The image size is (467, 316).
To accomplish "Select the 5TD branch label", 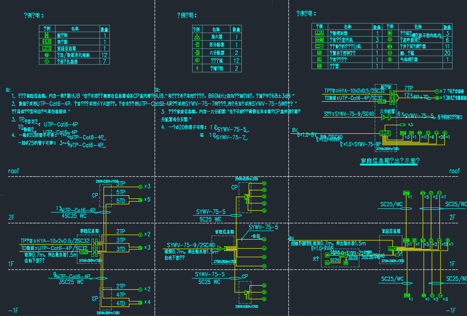I will pos(121,201).
